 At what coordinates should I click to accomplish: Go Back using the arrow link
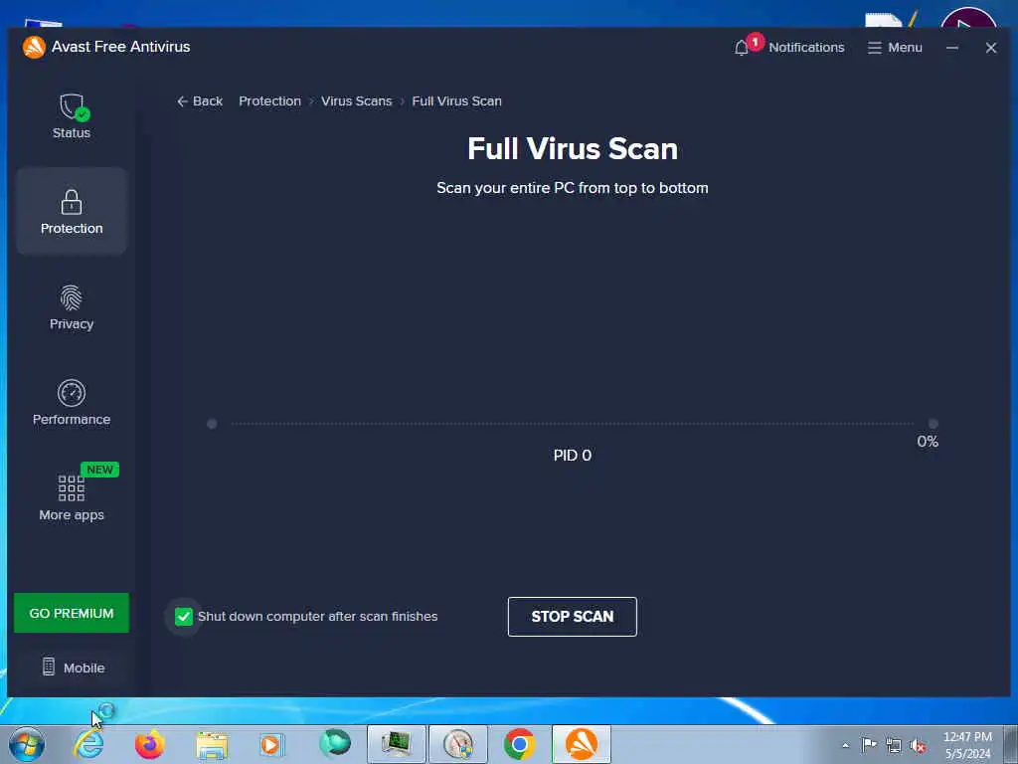coord(200,101)
